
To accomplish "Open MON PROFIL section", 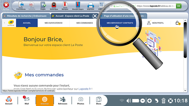I will [x=156, y=23].
